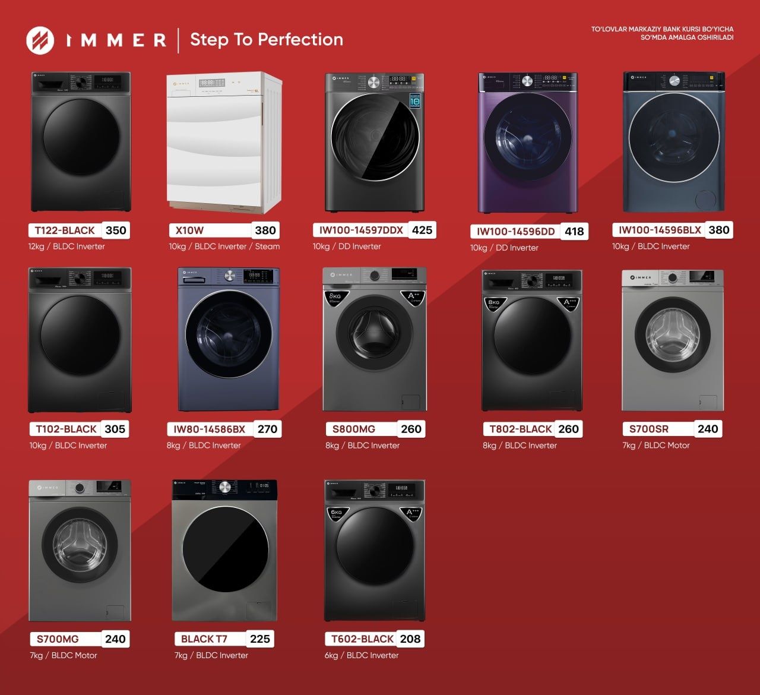This screenshot has height=695, width=760.
Task: Click the T122-BLACK model label
Action: (65, 230)
